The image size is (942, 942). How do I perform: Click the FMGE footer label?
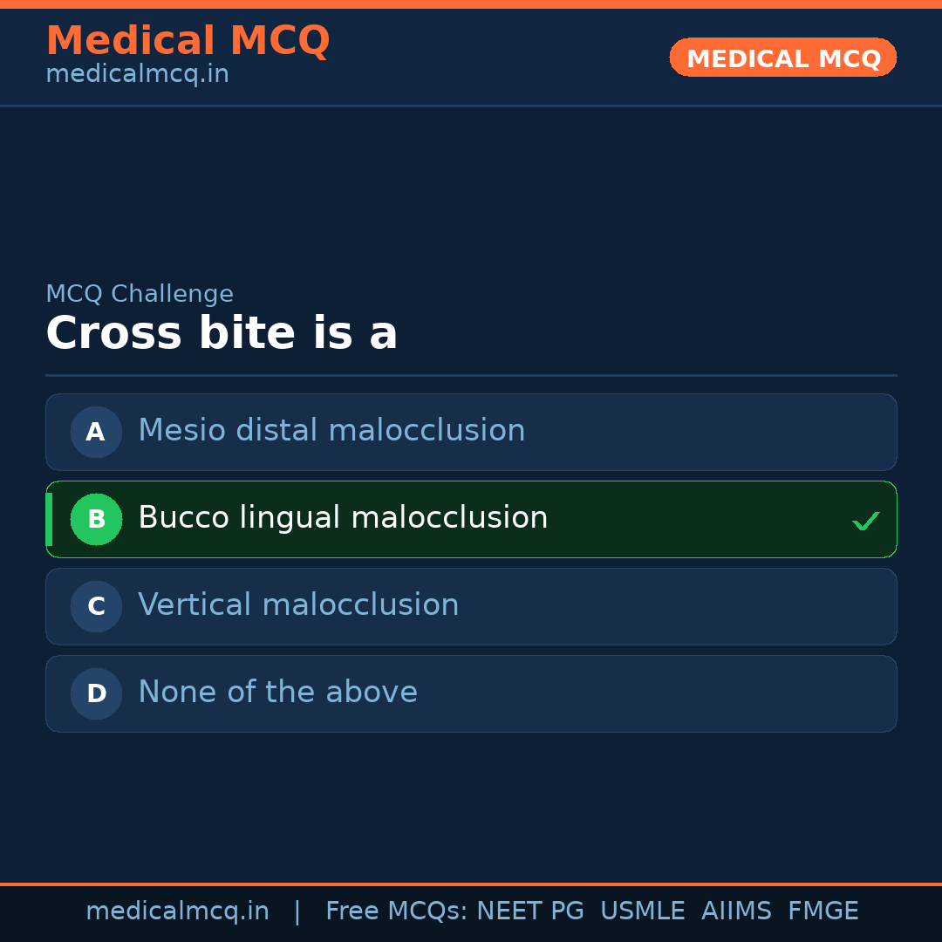click(x=823, y=911)
